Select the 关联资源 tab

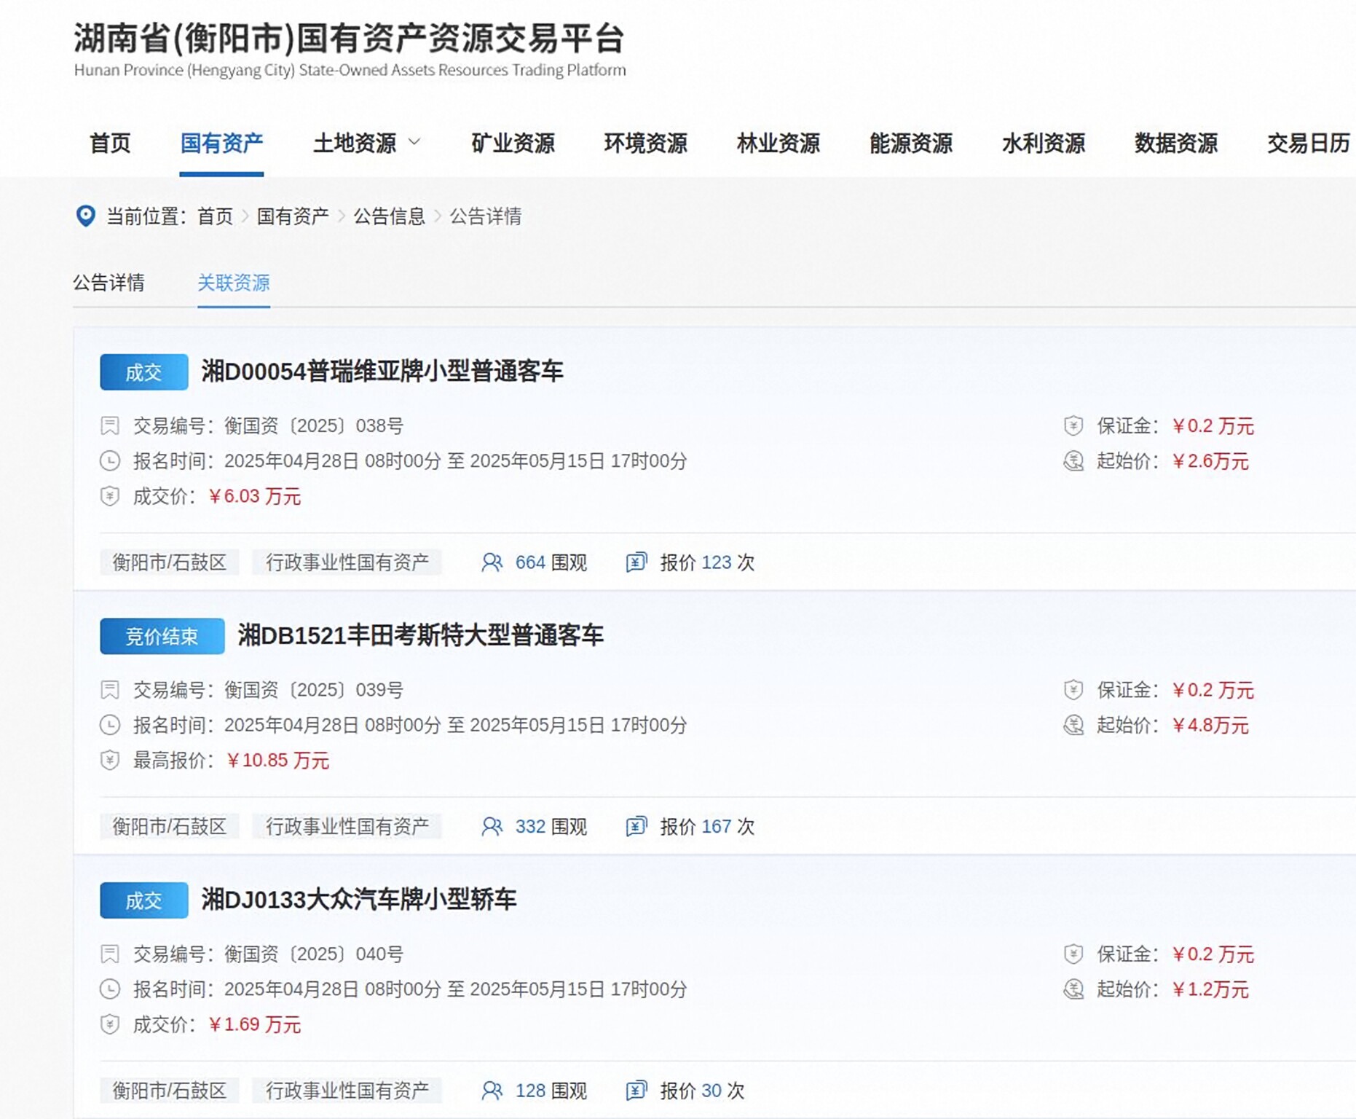pyautogui.click(x=233, y=283)
